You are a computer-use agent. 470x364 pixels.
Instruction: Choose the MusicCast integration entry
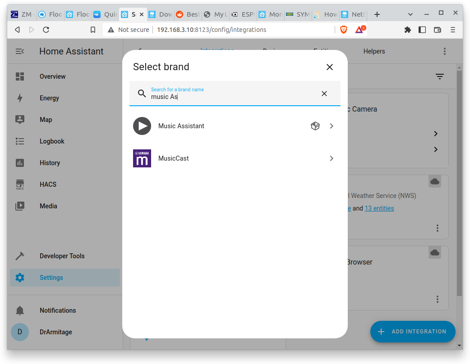point(235,158)
